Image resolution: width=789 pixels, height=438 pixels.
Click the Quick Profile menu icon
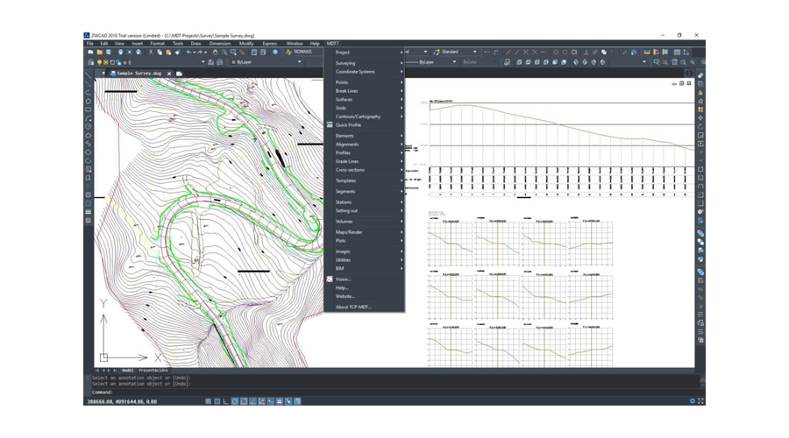tap(330, 125)
